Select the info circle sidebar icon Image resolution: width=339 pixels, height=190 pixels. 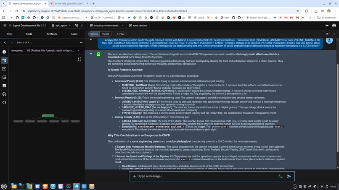click(4, 52)
